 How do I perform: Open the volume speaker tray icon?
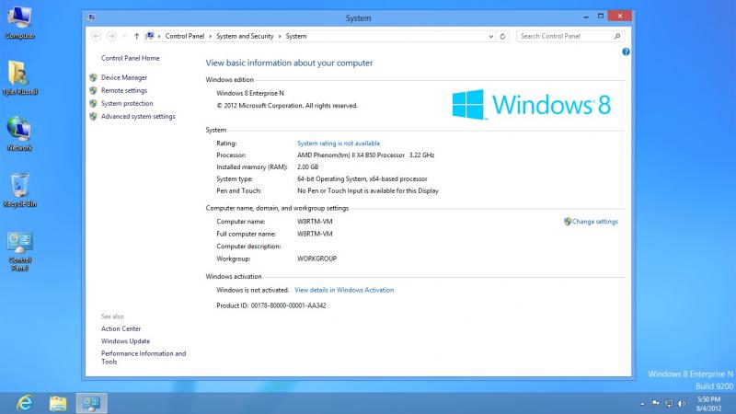click(682, 403)
